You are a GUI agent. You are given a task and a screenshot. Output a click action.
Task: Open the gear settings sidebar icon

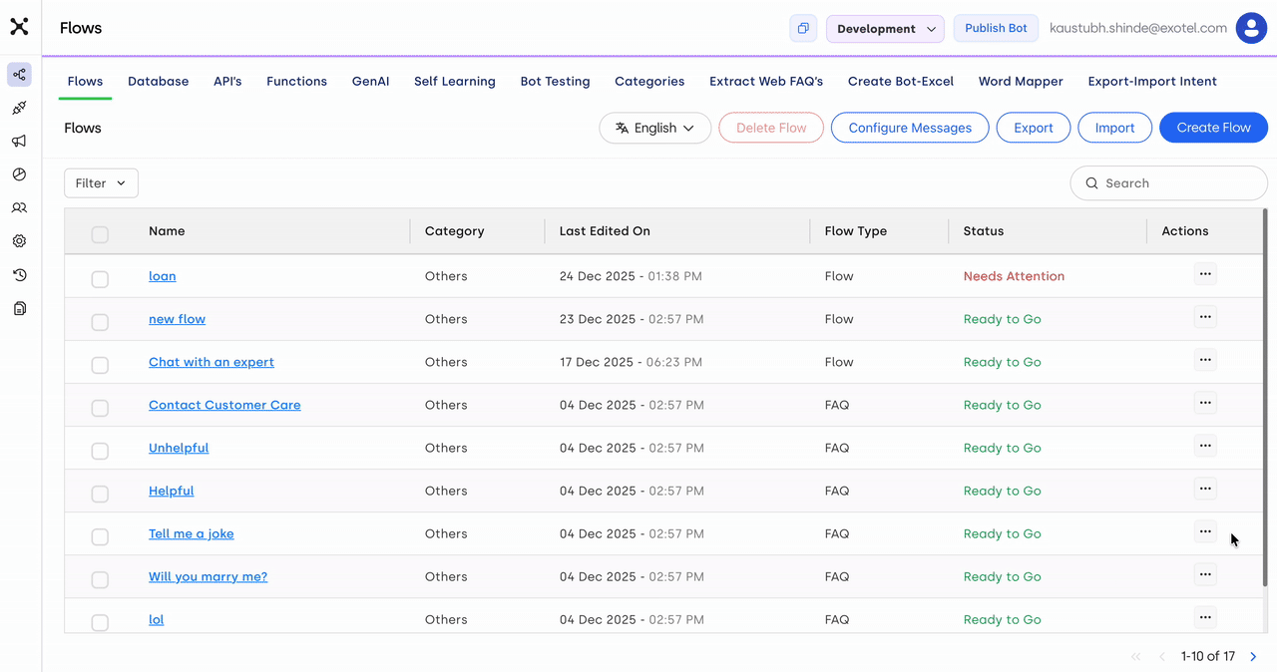pyautogui.click(x=19, y=241)
